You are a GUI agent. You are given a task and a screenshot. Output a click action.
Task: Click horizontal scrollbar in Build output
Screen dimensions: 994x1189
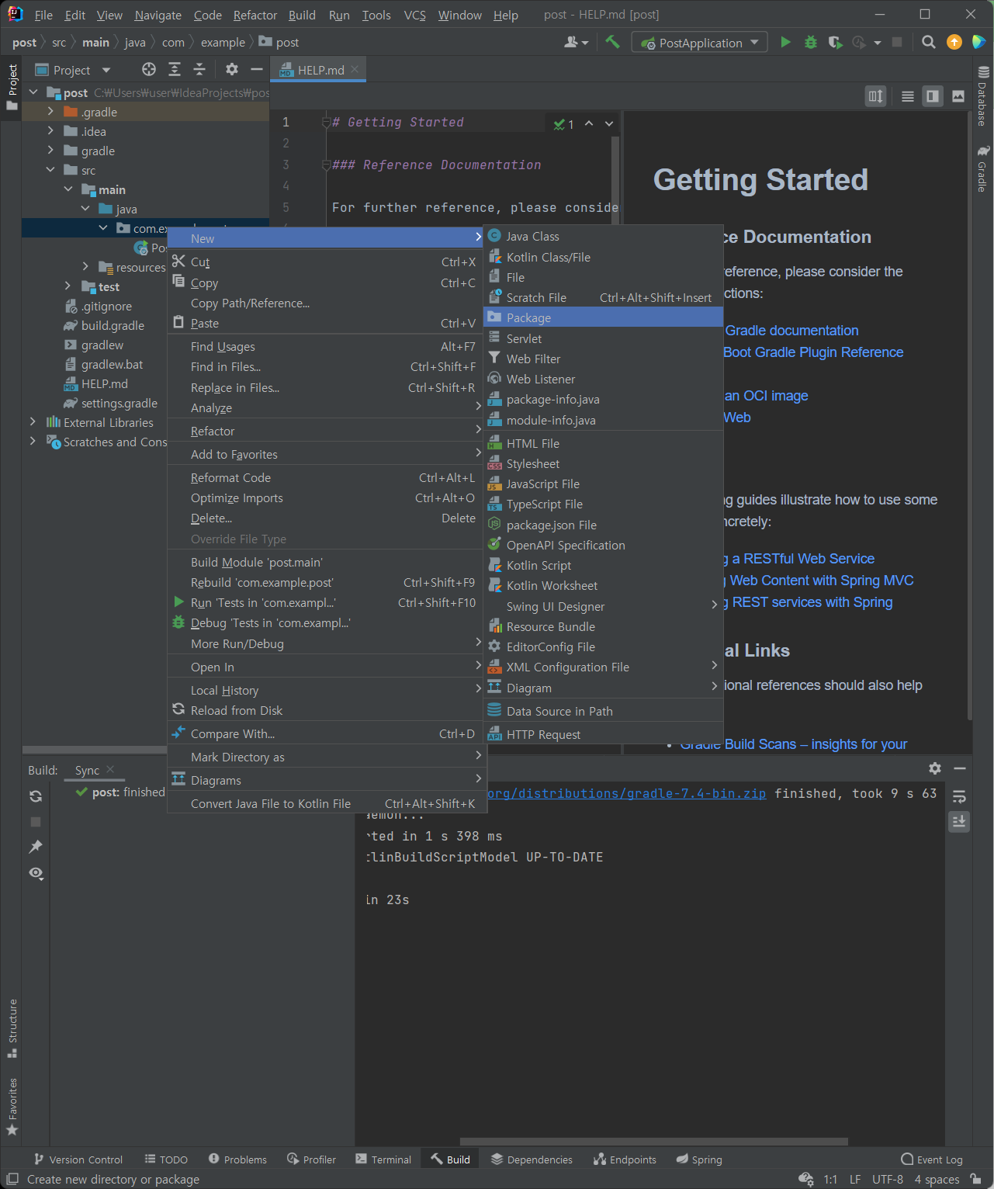[653, 1142]
